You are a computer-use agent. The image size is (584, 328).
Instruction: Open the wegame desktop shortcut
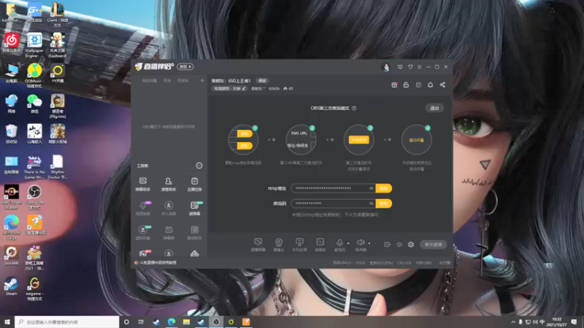click(34, 289)
